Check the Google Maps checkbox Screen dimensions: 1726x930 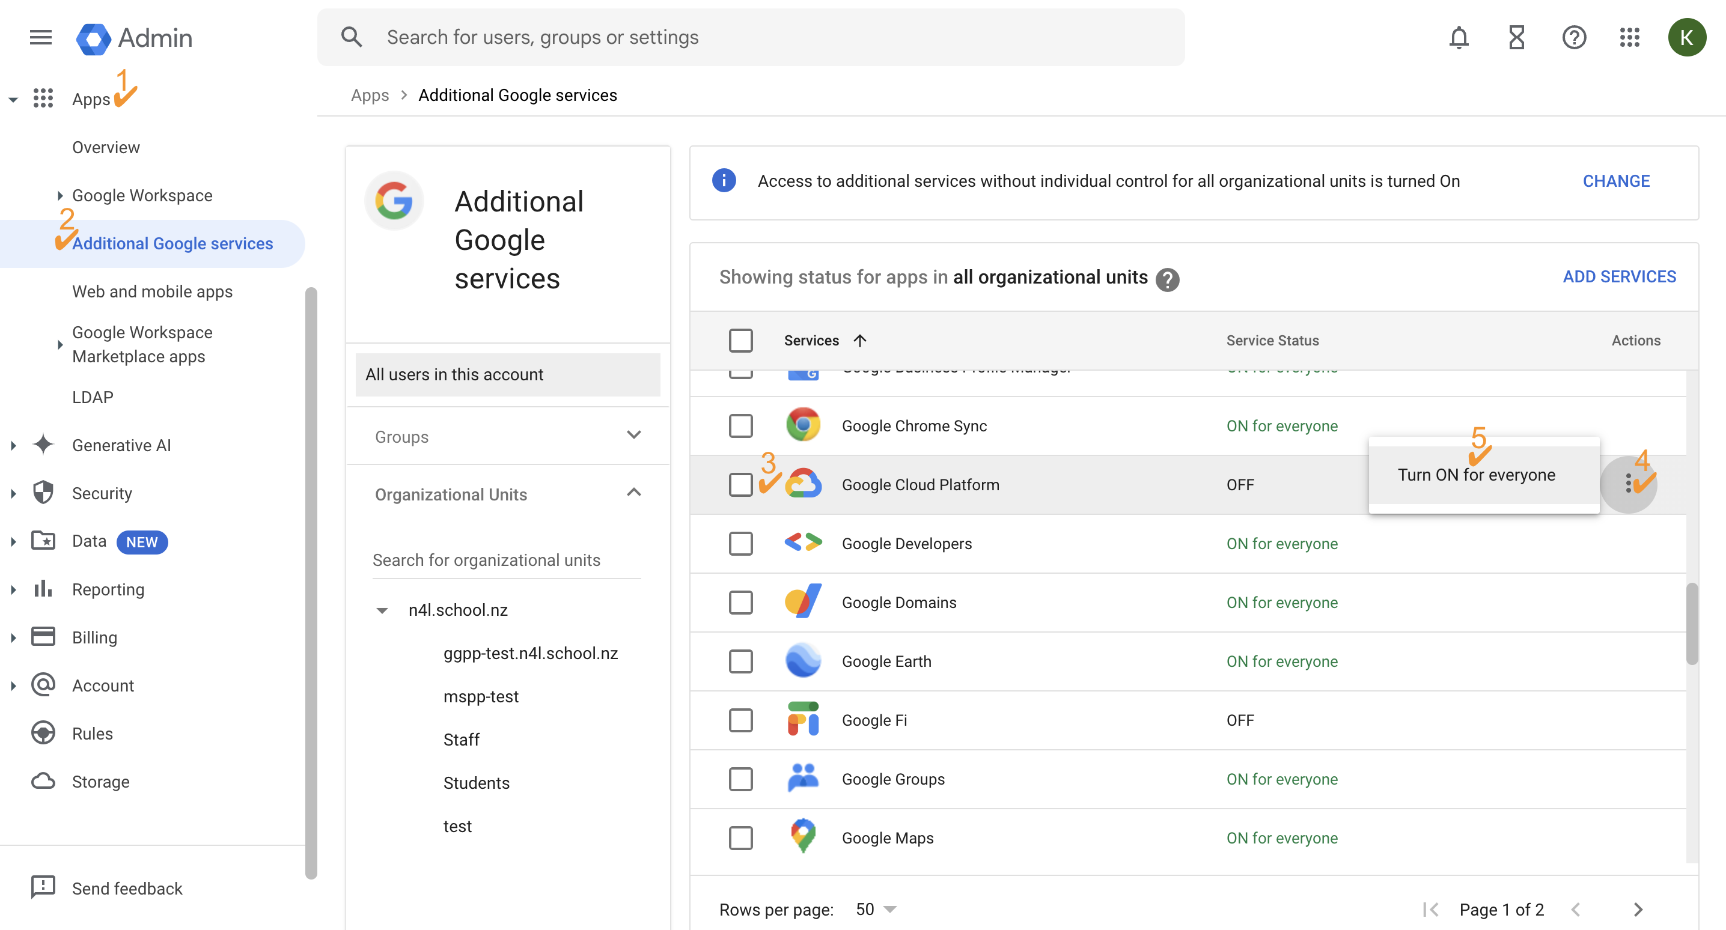point(741,837)
